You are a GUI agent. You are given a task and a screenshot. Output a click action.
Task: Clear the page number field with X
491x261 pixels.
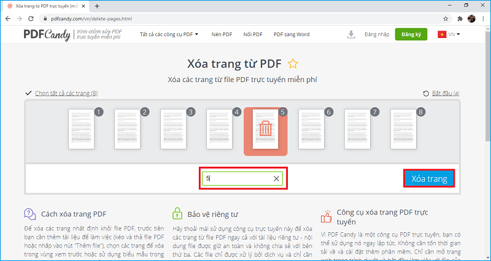pyautogui.click(x=276, y=179)
